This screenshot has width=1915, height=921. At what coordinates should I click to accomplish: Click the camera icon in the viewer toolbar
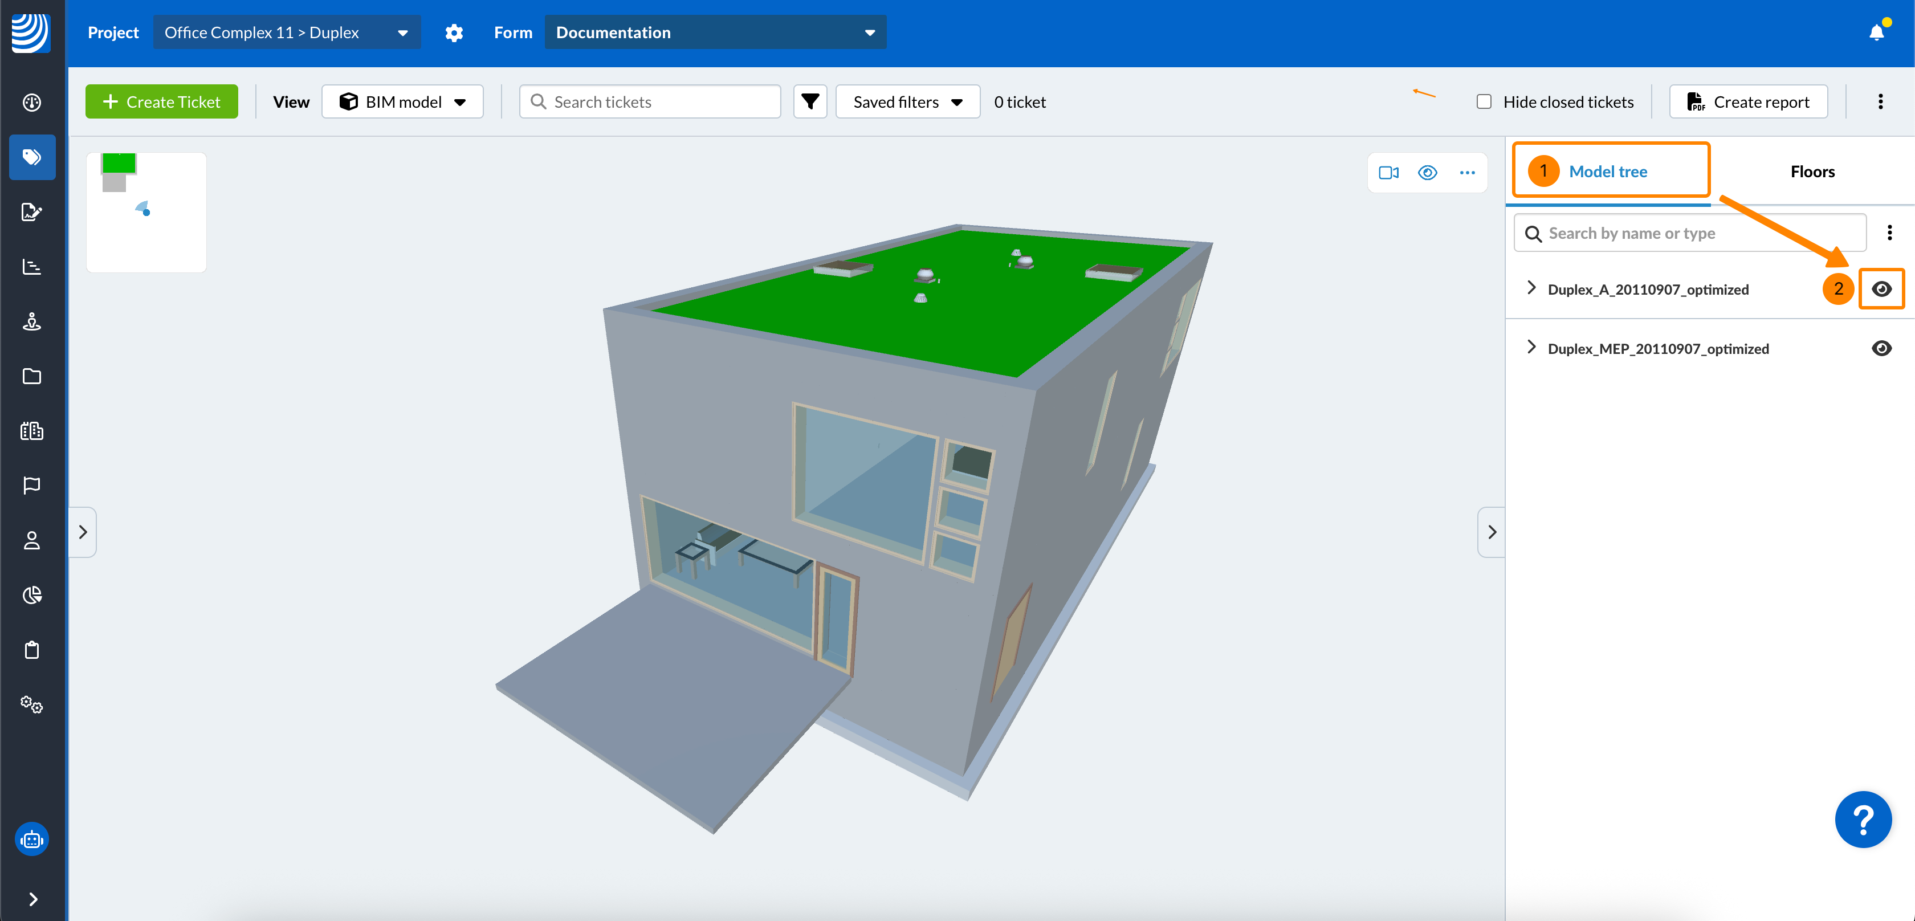pos(1388,173)
